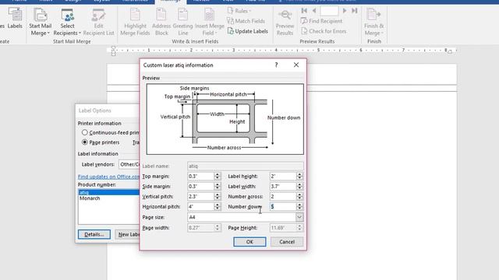Screen dimensions: 499x280
Task: Click the Horizontal pitch field
Action: tap(200, 207)
